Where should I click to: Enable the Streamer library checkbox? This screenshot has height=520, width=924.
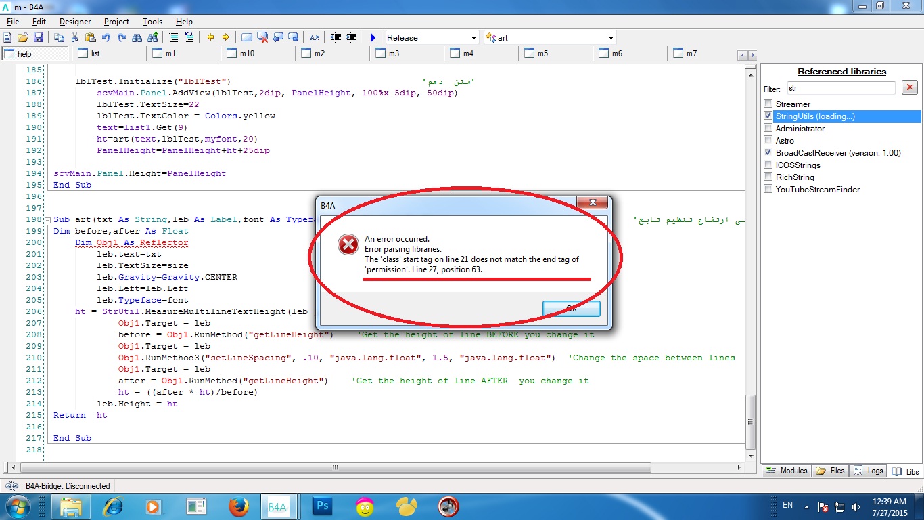coord(768,104)
